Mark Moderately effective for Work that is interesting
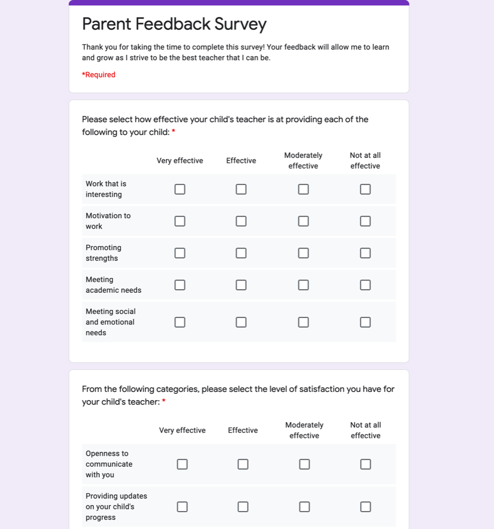The image size is (494, 529). point(303,189)
